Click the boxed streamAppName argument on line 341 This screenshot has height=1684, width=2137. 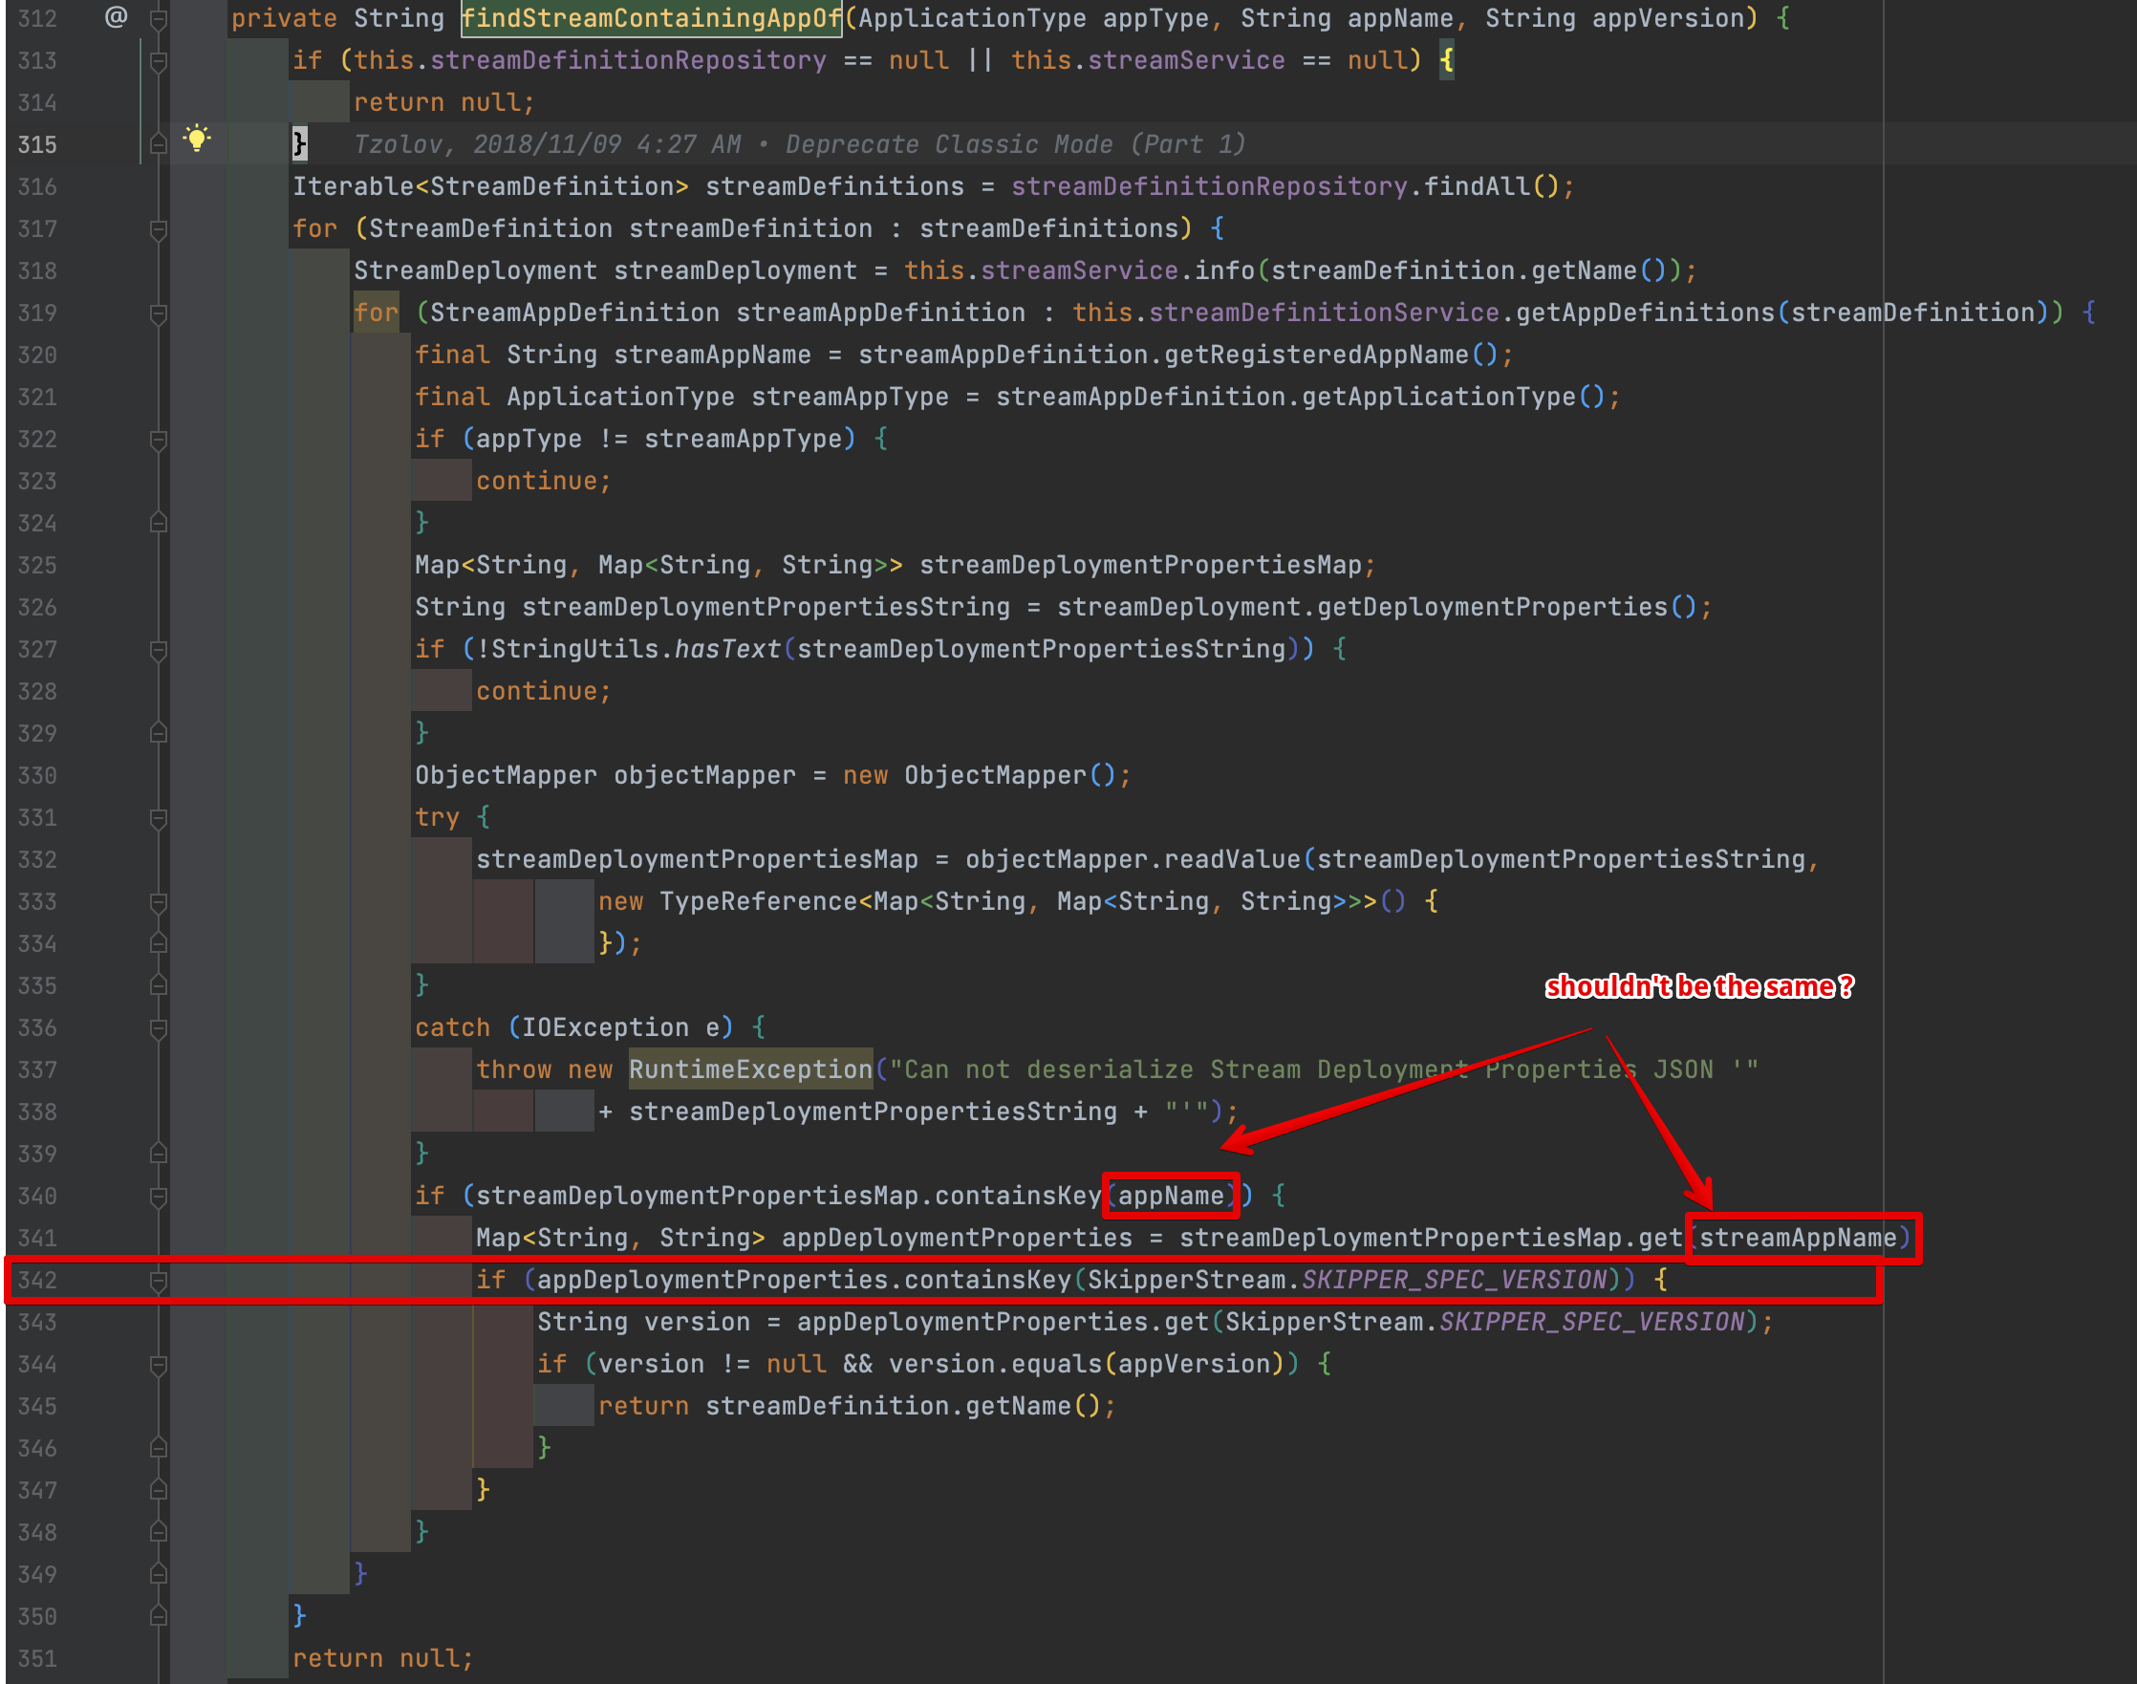point(1798,1238)
